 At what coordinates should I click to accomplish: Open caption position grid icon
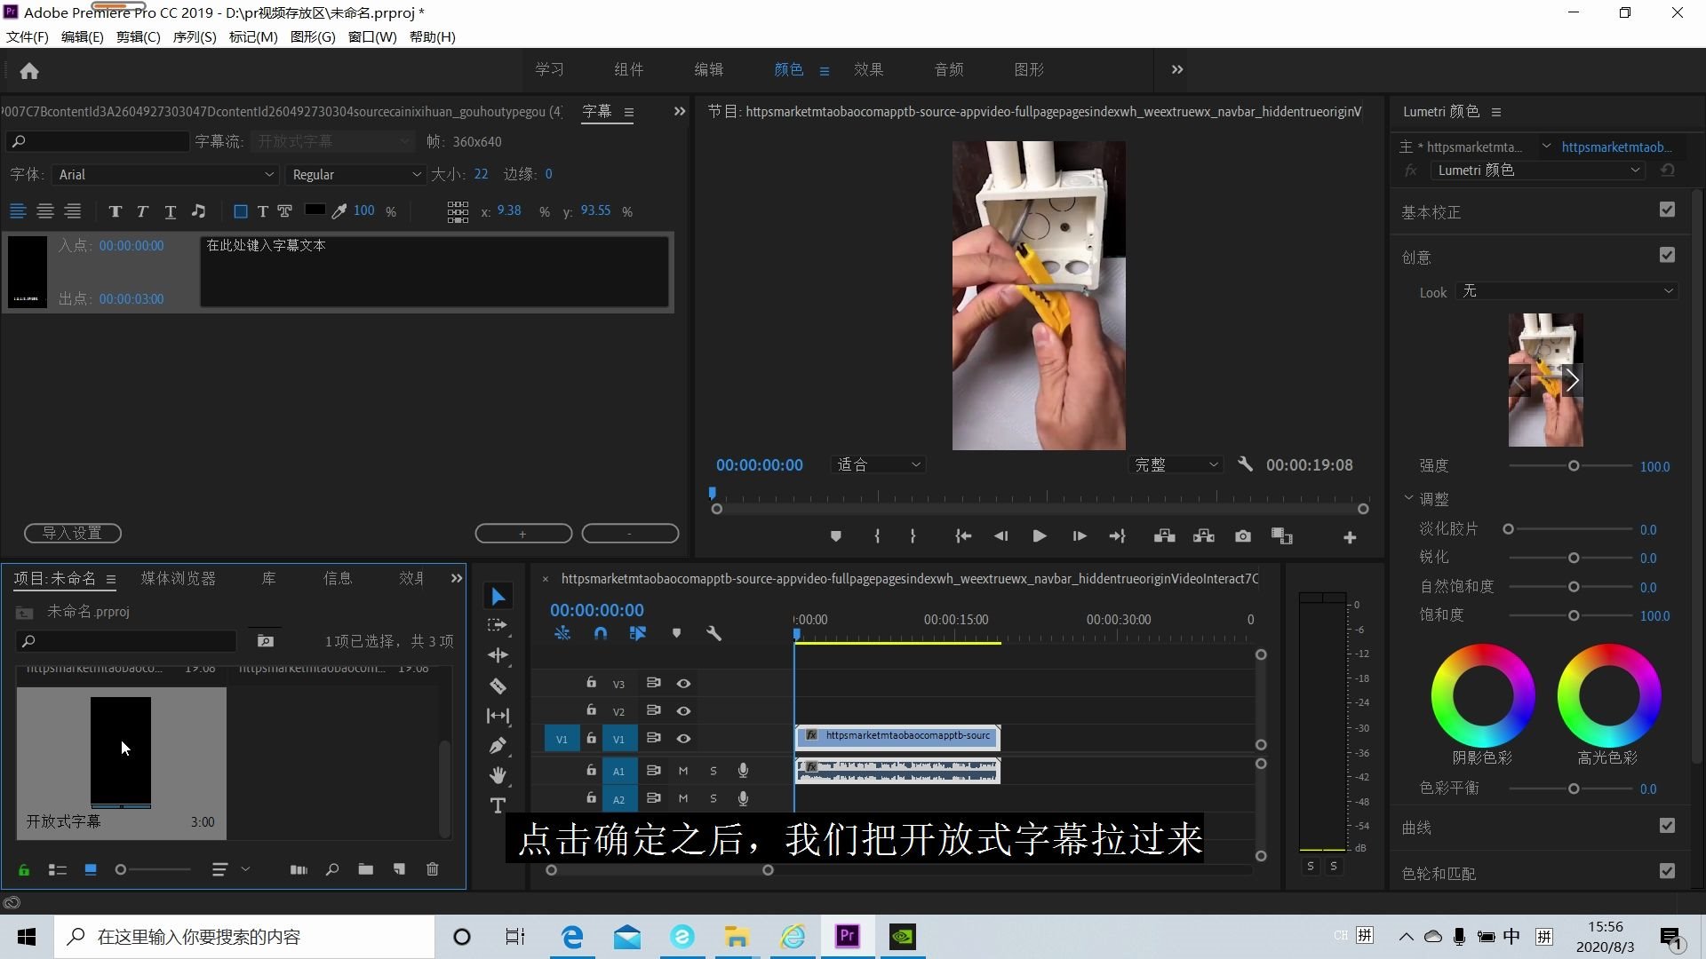(x=458, y=211)
